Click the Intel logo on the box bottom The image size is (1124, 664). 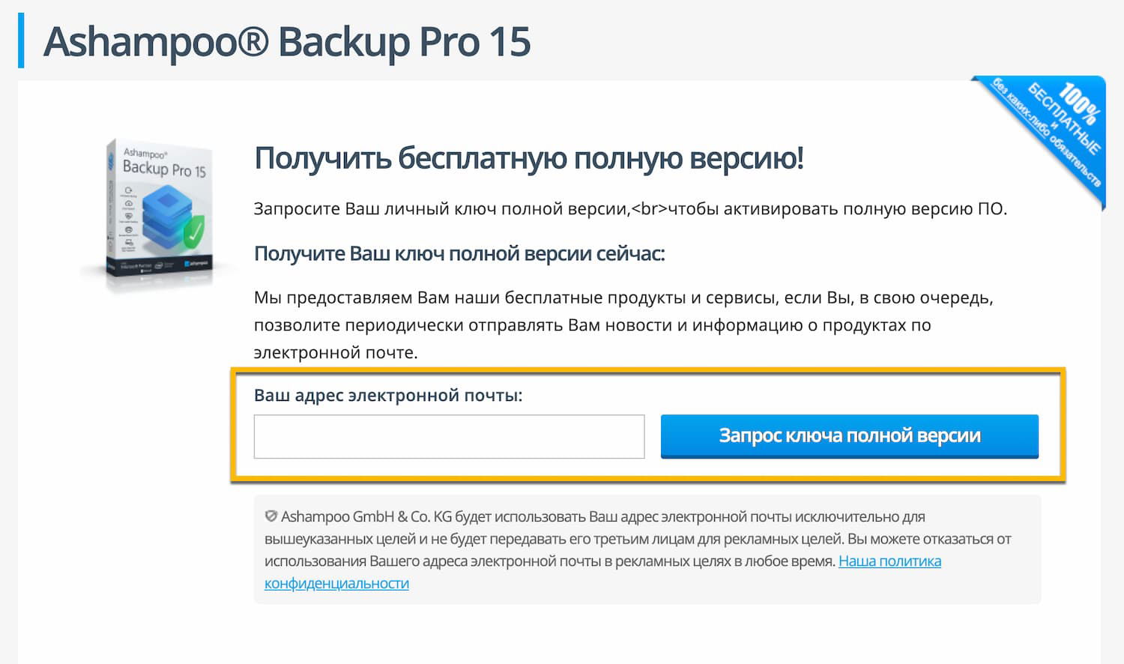tap(159, 265)
